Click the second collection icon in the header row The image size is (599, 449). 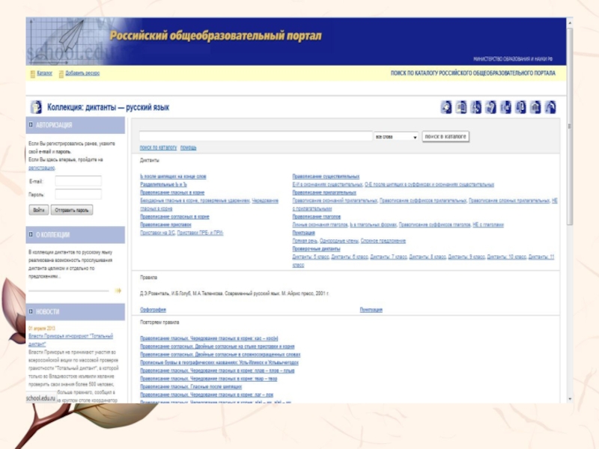pyautogui.click(x=461, y=107)
